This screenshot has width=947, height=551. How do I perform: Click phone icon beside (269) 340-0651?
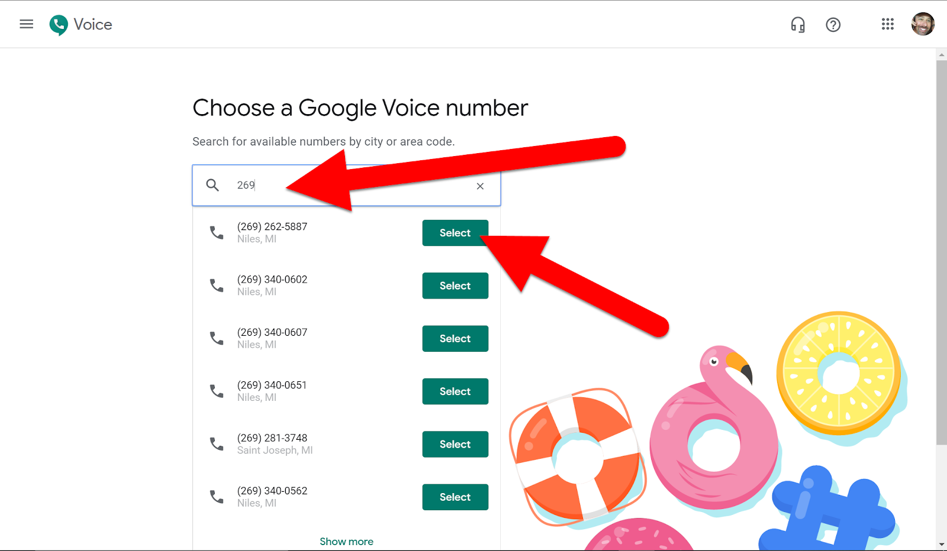217,391
